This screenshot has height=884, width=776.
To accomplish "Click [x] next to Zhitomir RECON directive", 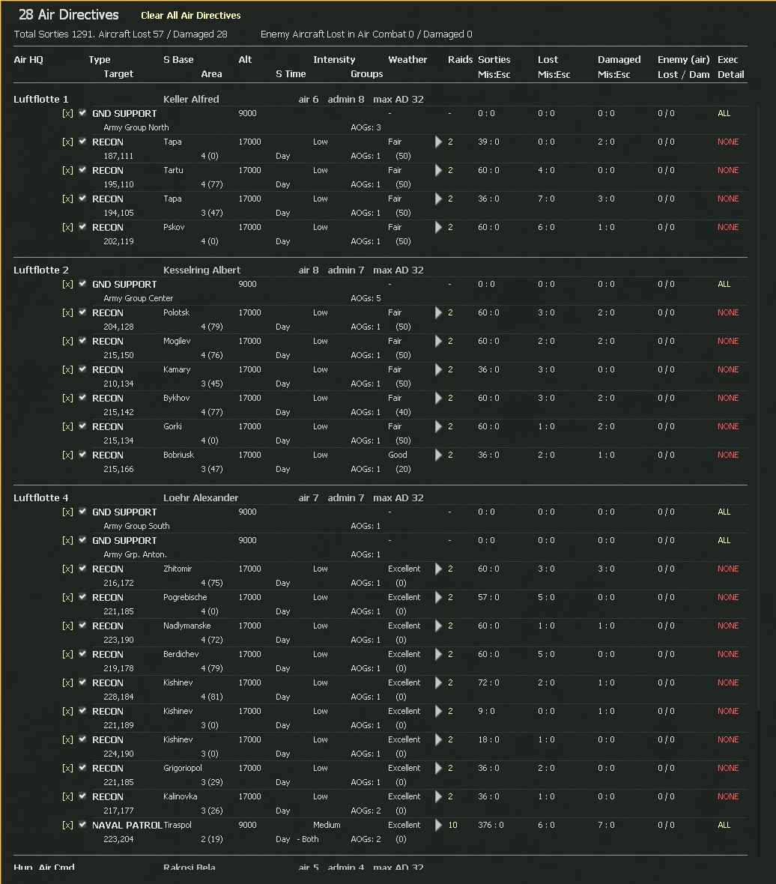I will click(67, 569).
